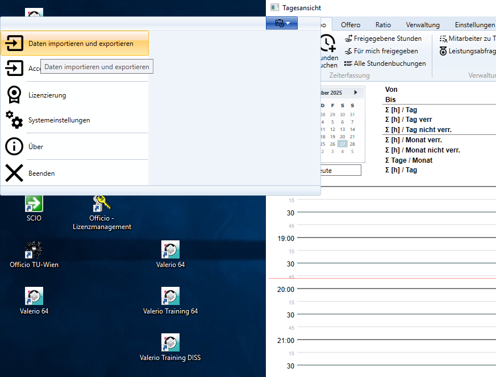Go to next month in the calendar
The height and width of the screenshot is (377, 496).
point(356,92)
